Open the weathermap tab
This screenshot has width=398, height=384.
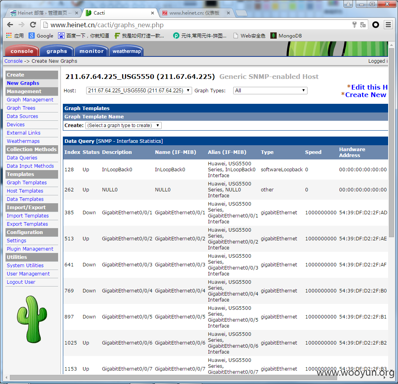(126, 51)
